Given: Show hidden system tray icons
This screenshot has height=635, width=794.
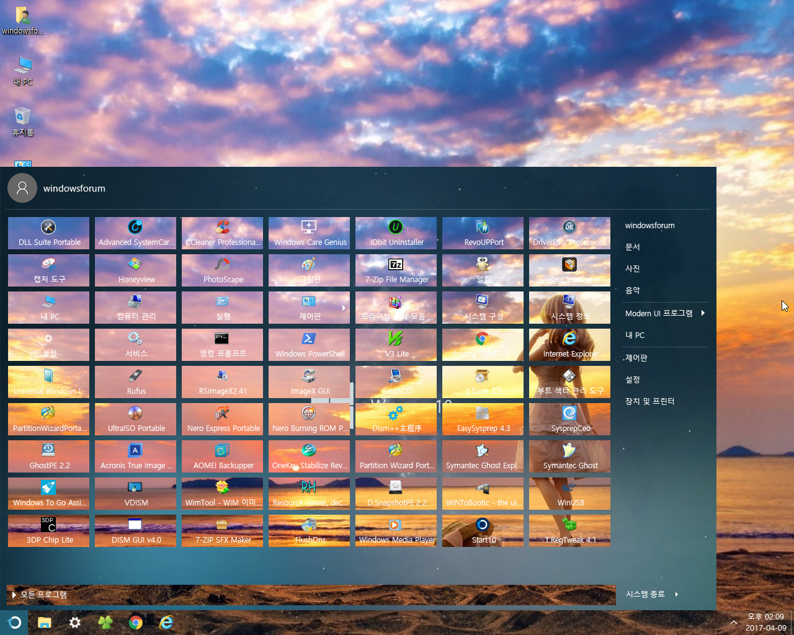Looking at the screenshot, I should click(734, 623).
